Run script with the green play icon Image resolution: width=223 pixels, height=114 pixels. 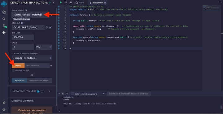pos(61,2)
